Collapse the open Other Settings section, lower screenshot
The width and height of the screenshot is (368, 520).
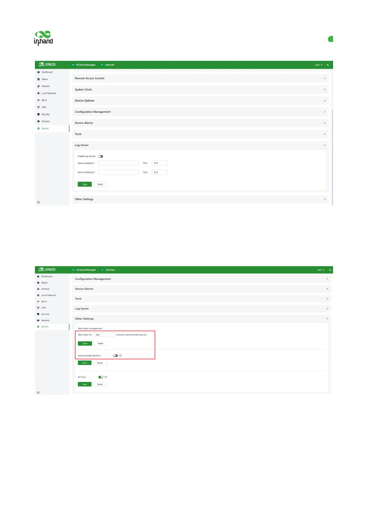201,319
